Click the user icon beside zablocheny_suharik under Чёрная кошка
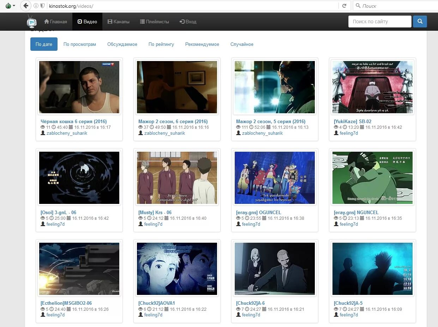The width and height of the screenshot is (438, 327). pyautogui.click(x=43, y=133)
